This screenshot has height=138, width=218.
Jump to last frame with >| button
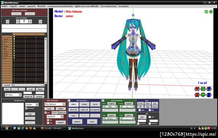pyautogui.click(x=40, y=22)
